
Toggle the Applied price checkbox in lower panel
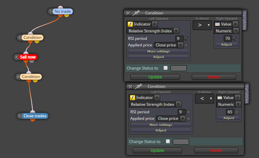coord(188,119)
